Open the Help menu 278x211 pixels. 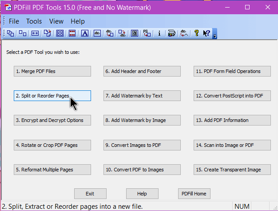(78, 21)
